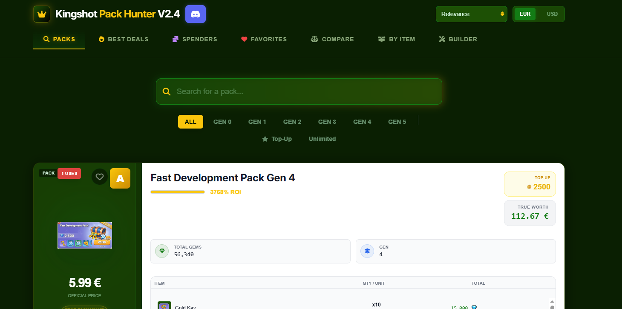Filter packs by GEN 4
The image size is (622, 309).
pyautogui.click(x=362, y=122)
